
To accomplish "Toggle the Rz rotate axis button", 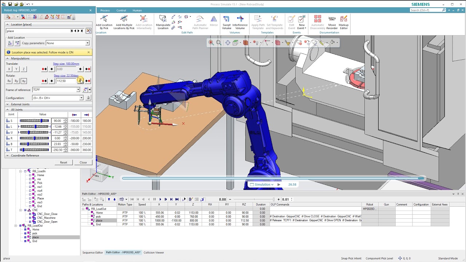I will pos(24,81).
